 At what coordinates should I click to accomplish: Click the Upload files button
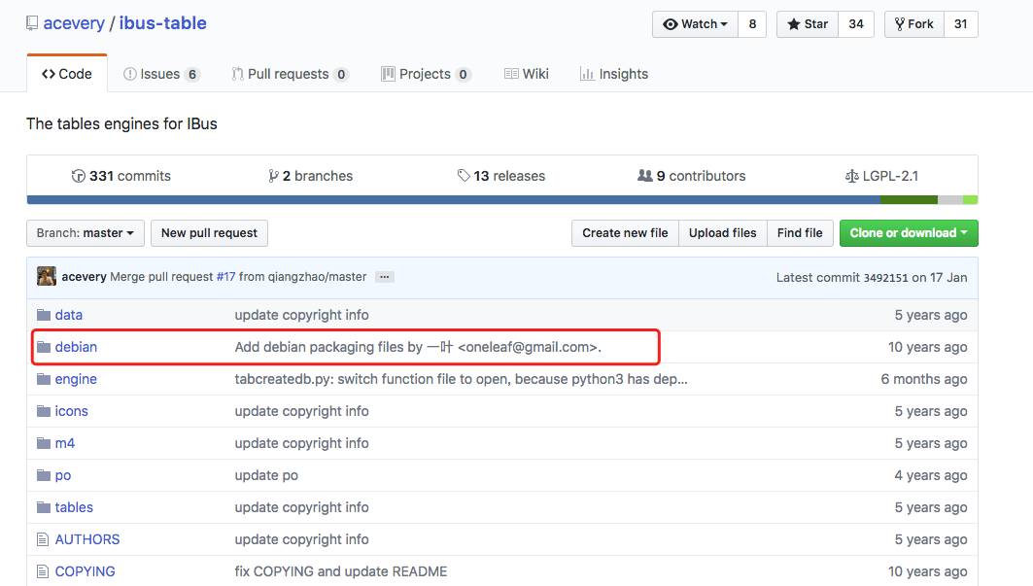(723, 233)
